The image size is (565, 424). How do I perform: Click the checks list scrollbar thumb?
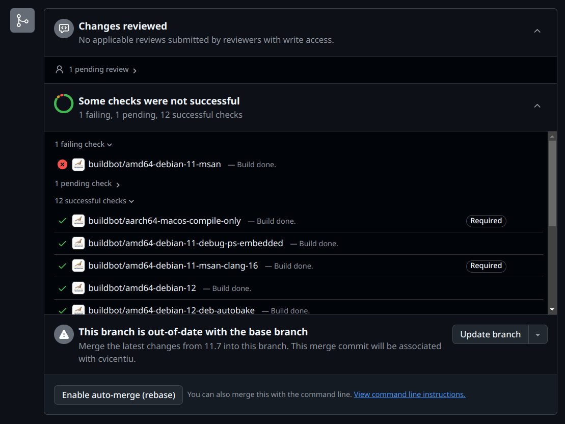(552, 183)
